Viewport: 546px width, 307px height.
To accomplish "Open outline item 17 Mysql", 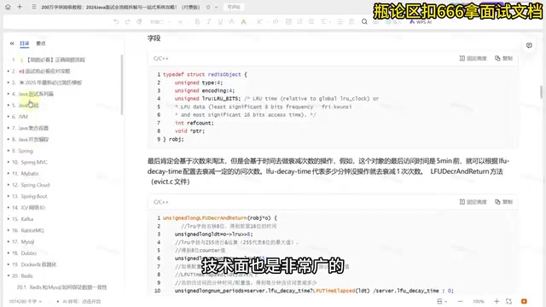I will coord(23,241).
